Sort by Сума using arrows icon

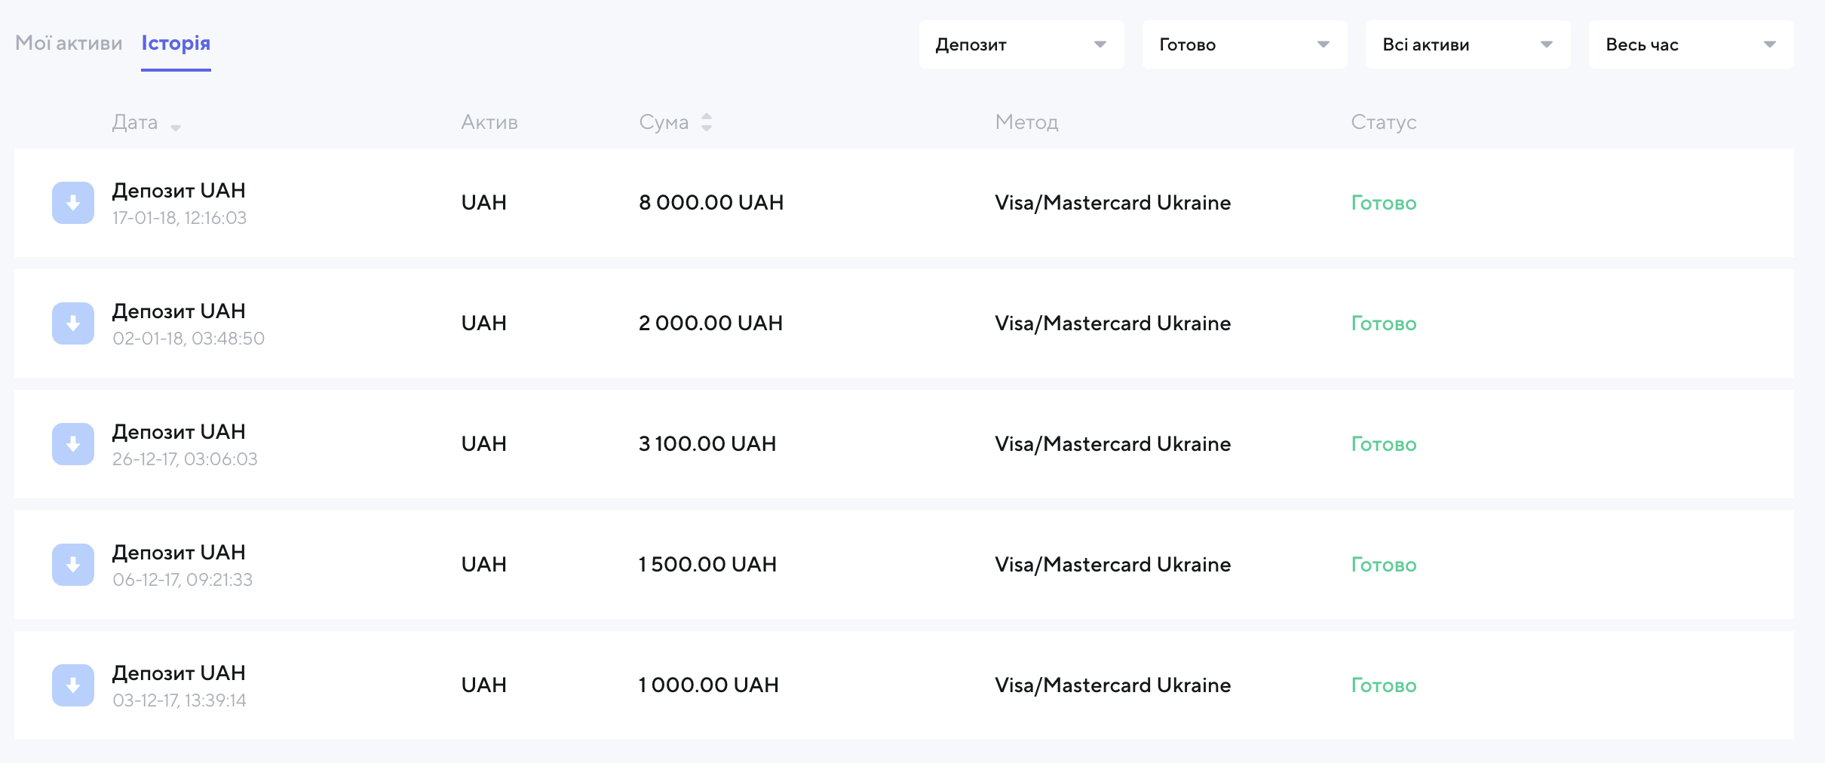click(707, 122)
